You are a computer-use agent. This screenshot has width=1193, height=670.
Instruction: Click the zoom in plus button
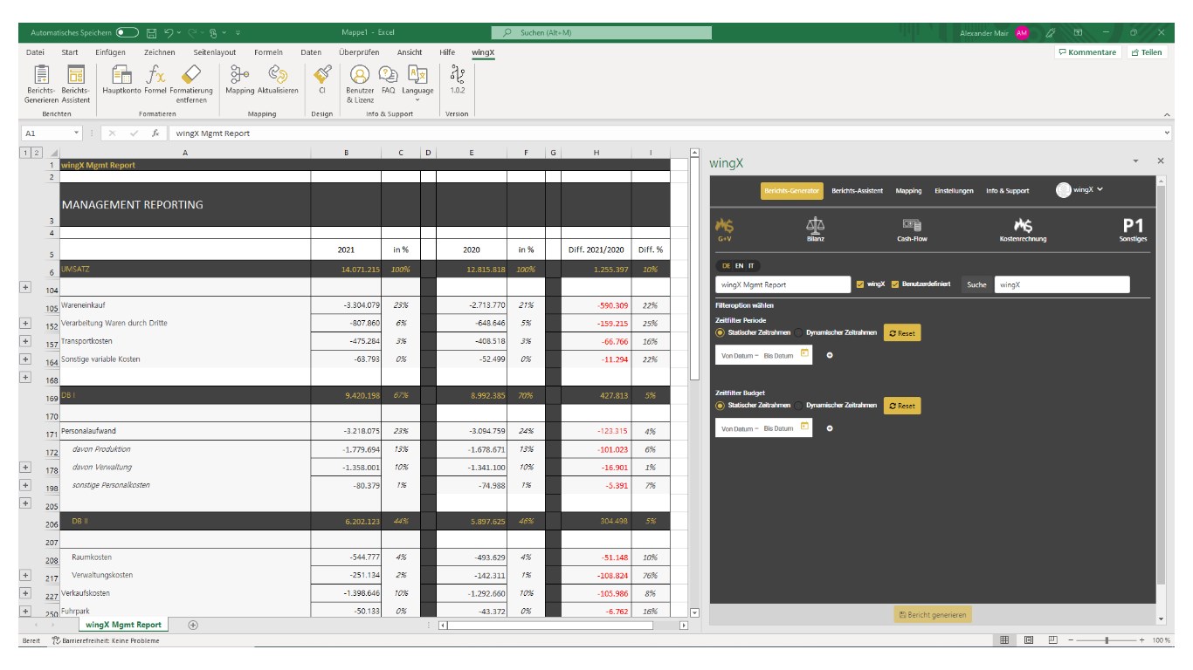pyautogui.click(x=1141, y=640)
